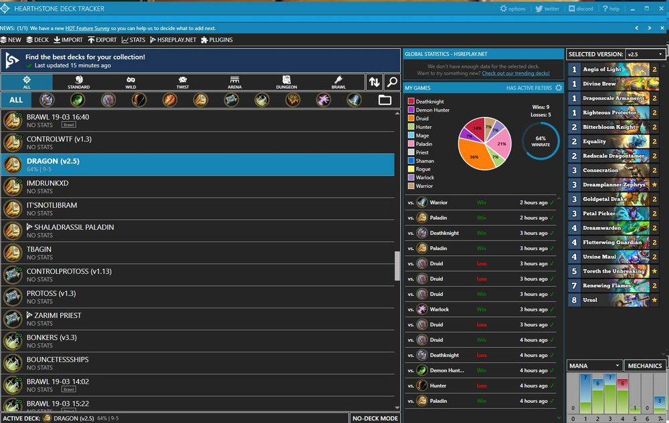The image size is (669, 423).
Task: Click deck list vertical scrollbar thumb
Action: point(397,266)
